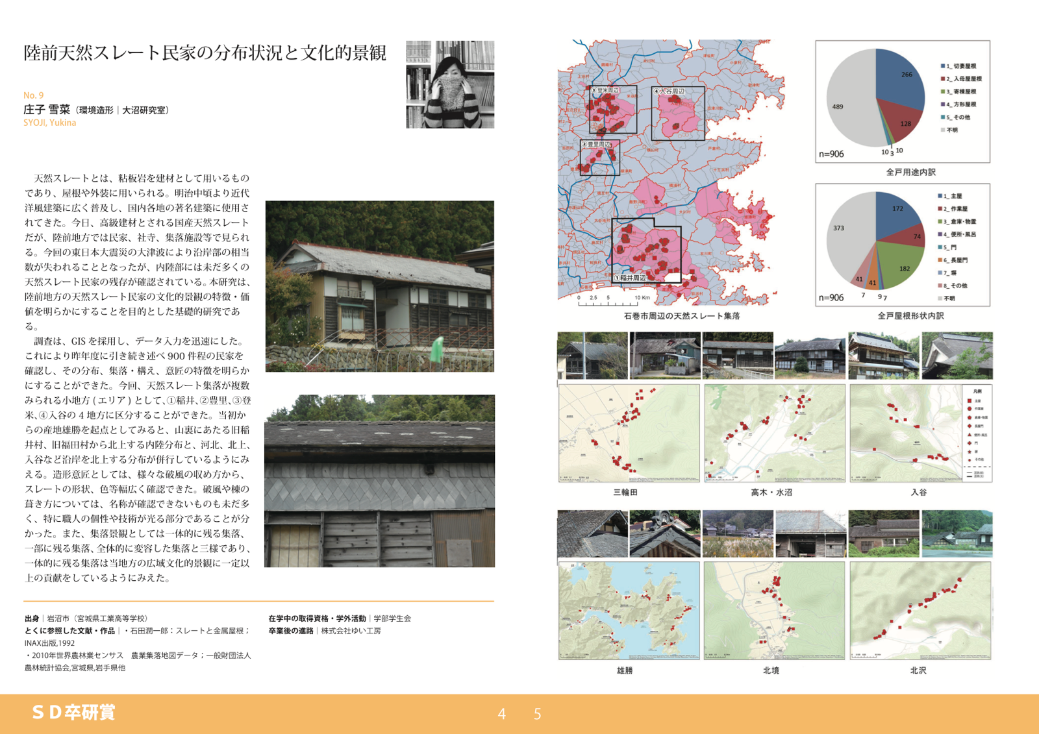
Task: Click the green pie slice labeled 182
Action: 901,266
